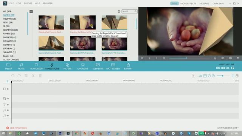Switch to the FILTERS tab
Viewport: 242px width, 136px height.
pyautogui.click(x=67, y=66)
